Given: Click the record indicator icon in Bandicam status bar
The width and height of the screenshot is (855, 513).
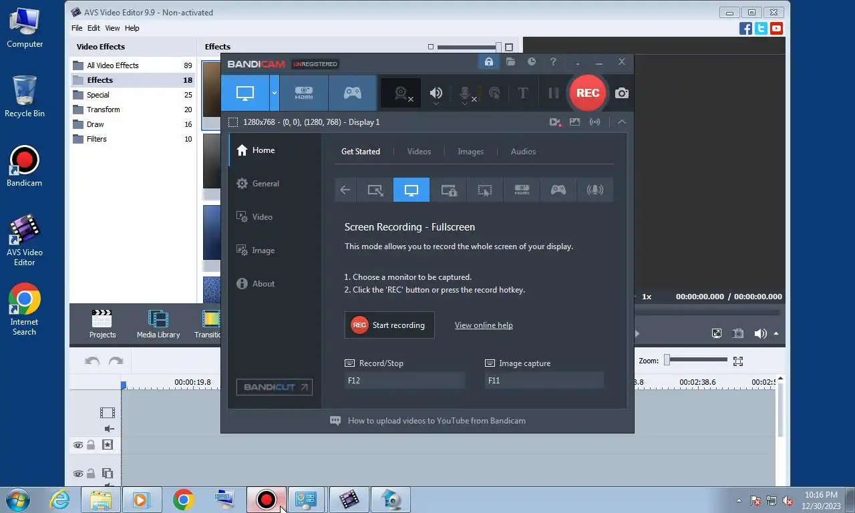Looking at the screenshot, I should coord(555,122).
